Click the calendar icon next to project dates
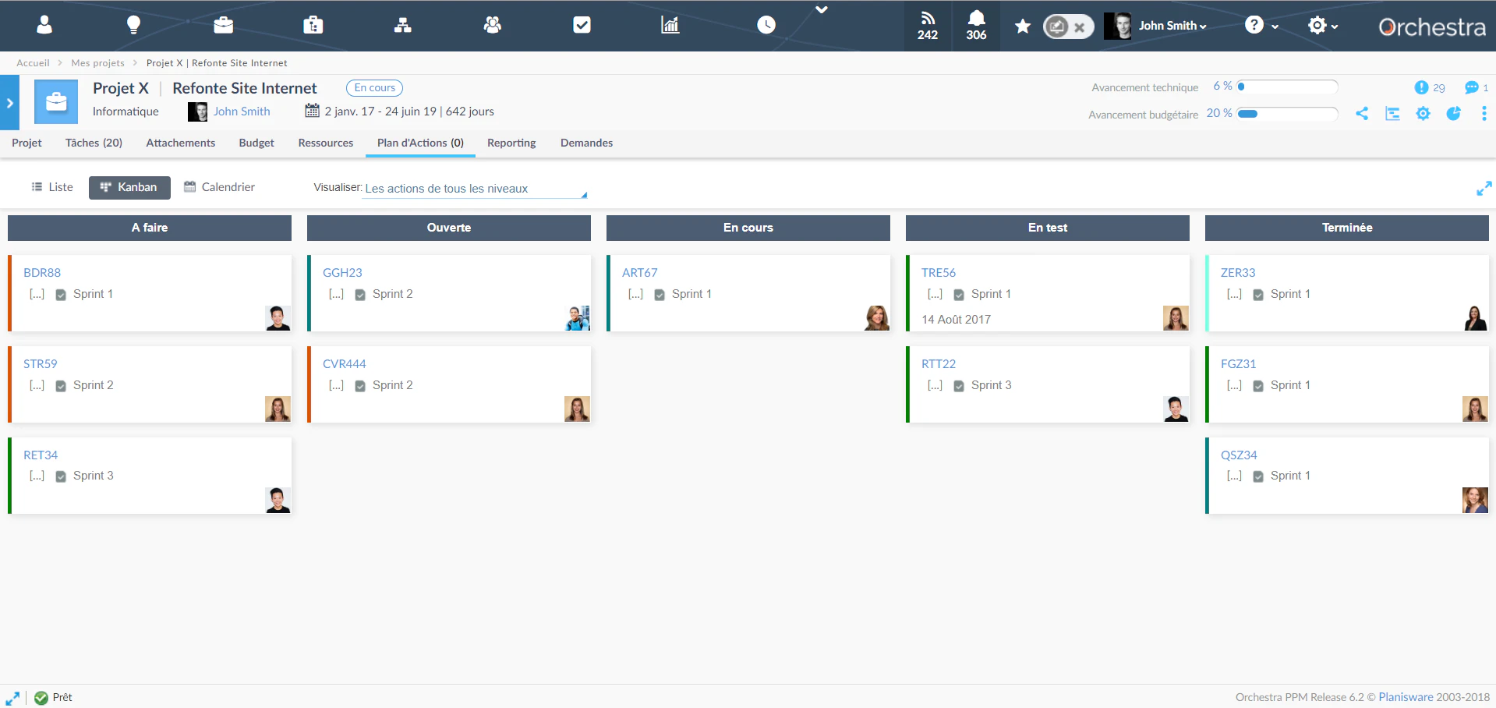The height and width of the screenshot is (708, 1496). pos(312,111)
